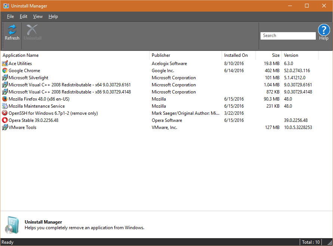The height and width of the screenshot is (246, 333).
Task: Click the Uninstall toolbar icon
Action: [32, 32]
